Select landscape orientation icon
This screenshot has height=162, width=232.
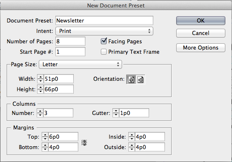click(x=140, y=80)
